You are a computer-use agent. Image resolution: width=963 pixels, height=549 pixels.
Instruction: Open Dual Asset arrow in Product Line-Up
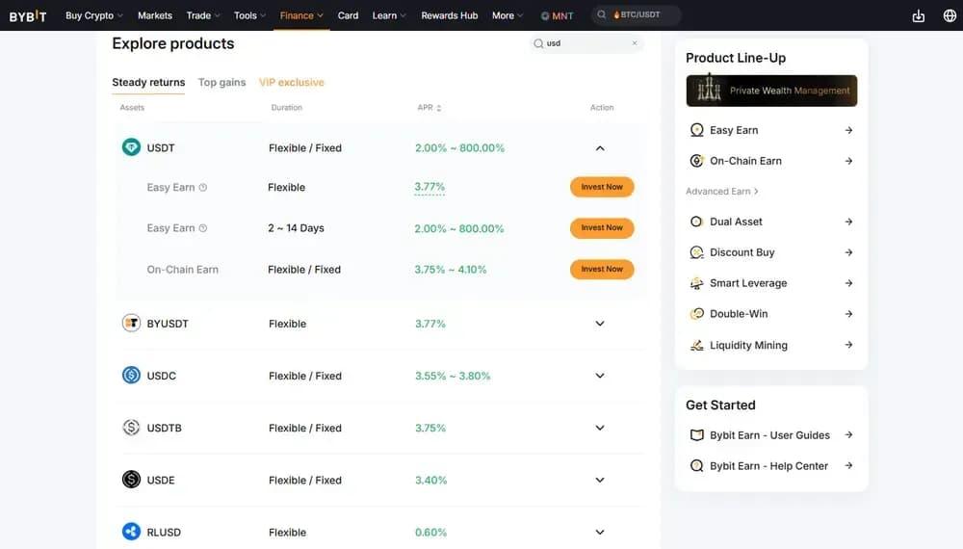point(848,222)
